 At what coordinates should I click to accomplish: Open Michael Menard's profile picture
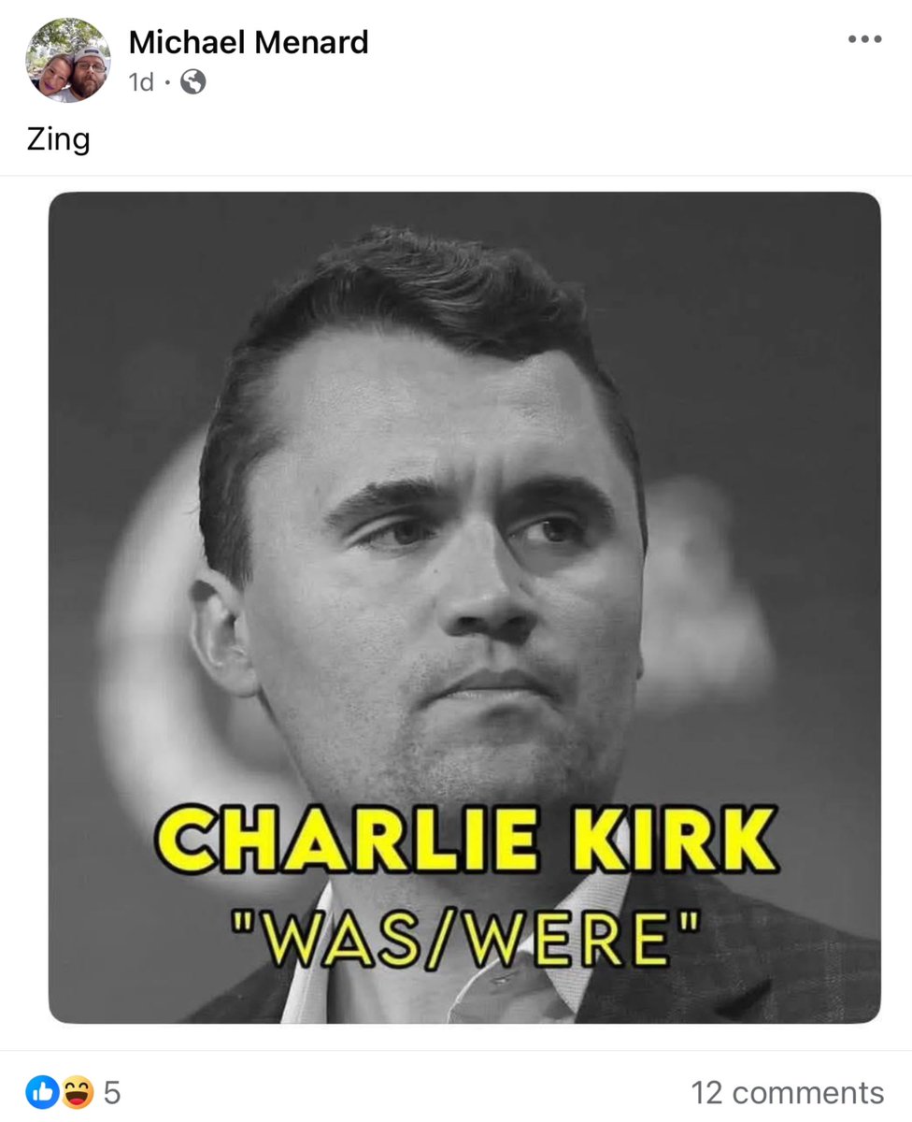click(67, 60)
